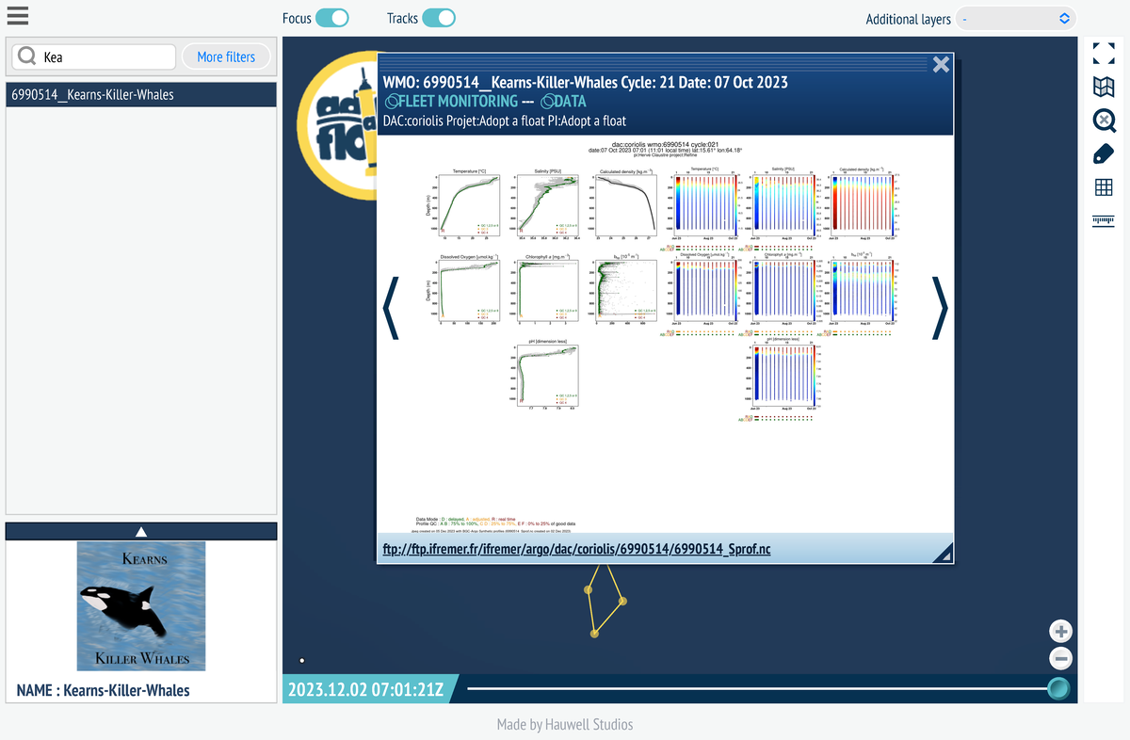Select the fullscreen expand icon
The height and width of the screenshot is (740, 1130).
click(1103, 54)
